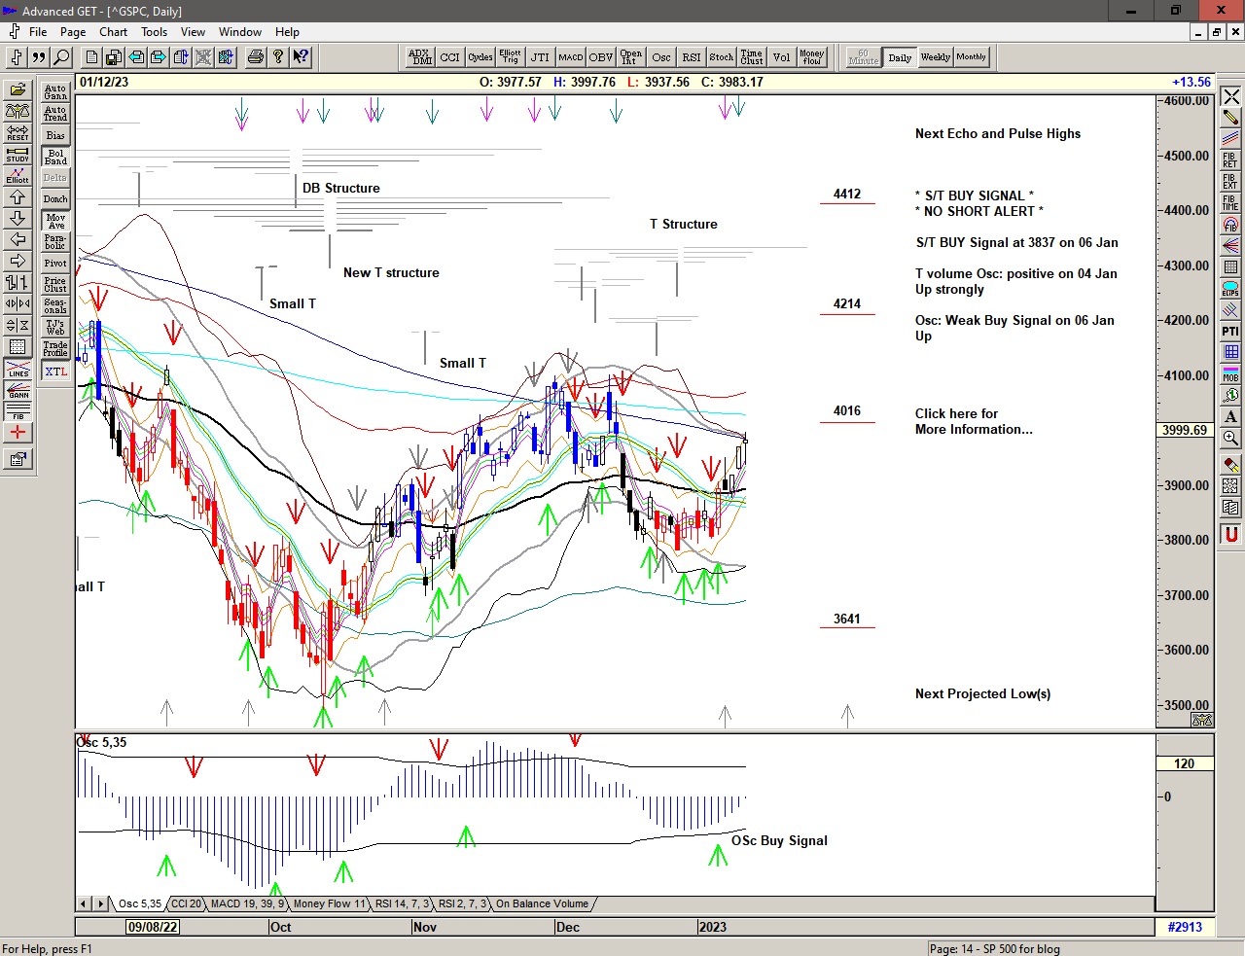Click 'Click here for More Information' text
The width and height of the screenshot is (1245, 956).
[x=973, y=421]
